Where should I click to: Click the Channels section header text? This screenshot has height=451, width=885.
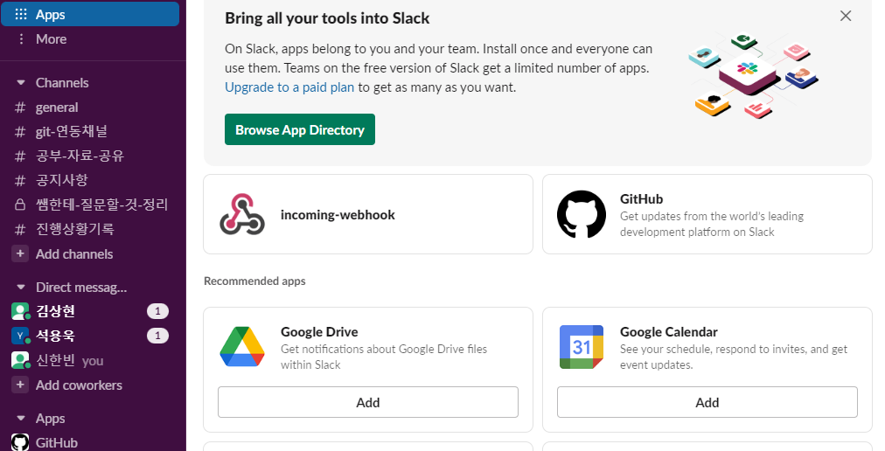click(x=62, y=83)
